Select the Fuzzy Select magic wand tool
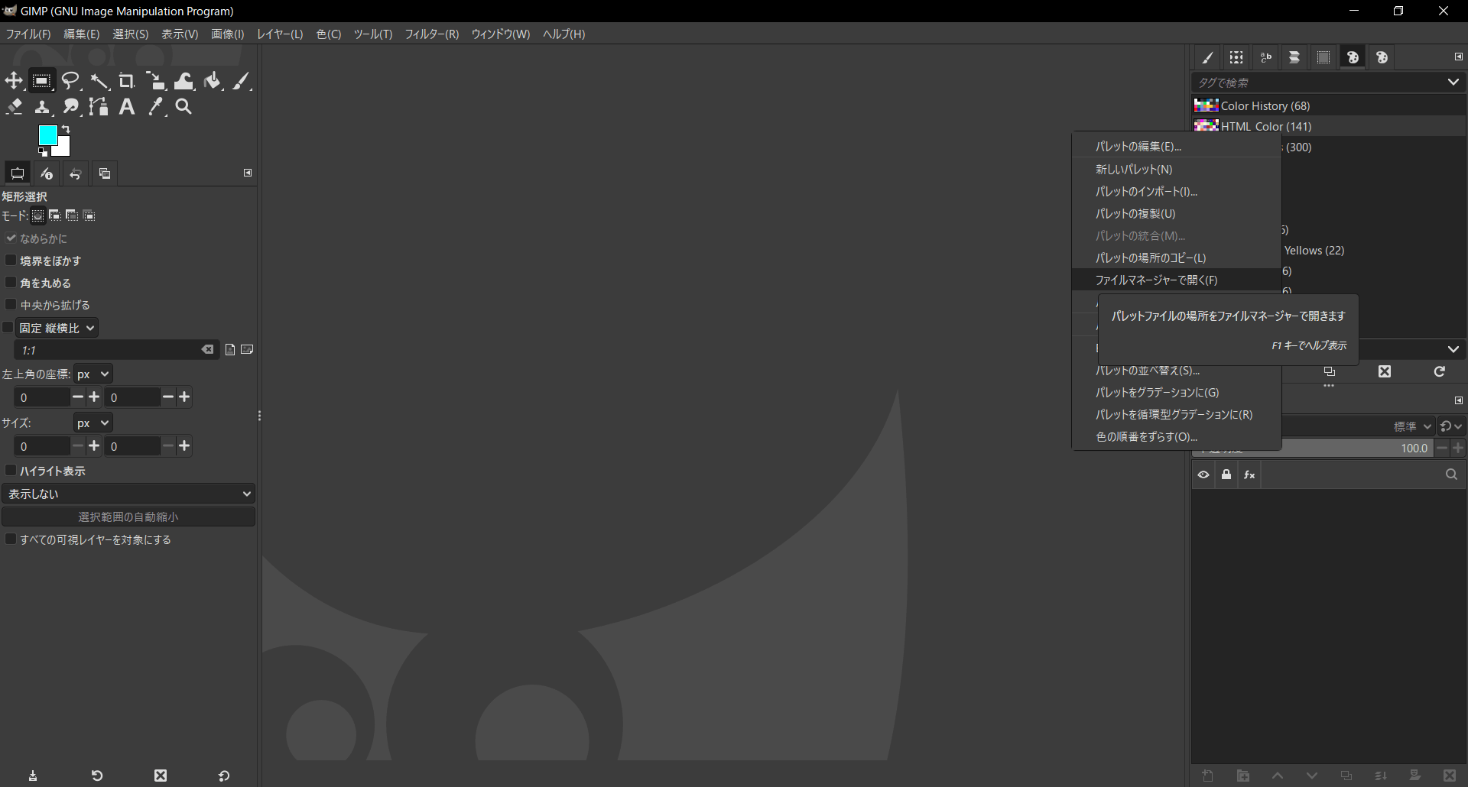 tap(99, 81)
